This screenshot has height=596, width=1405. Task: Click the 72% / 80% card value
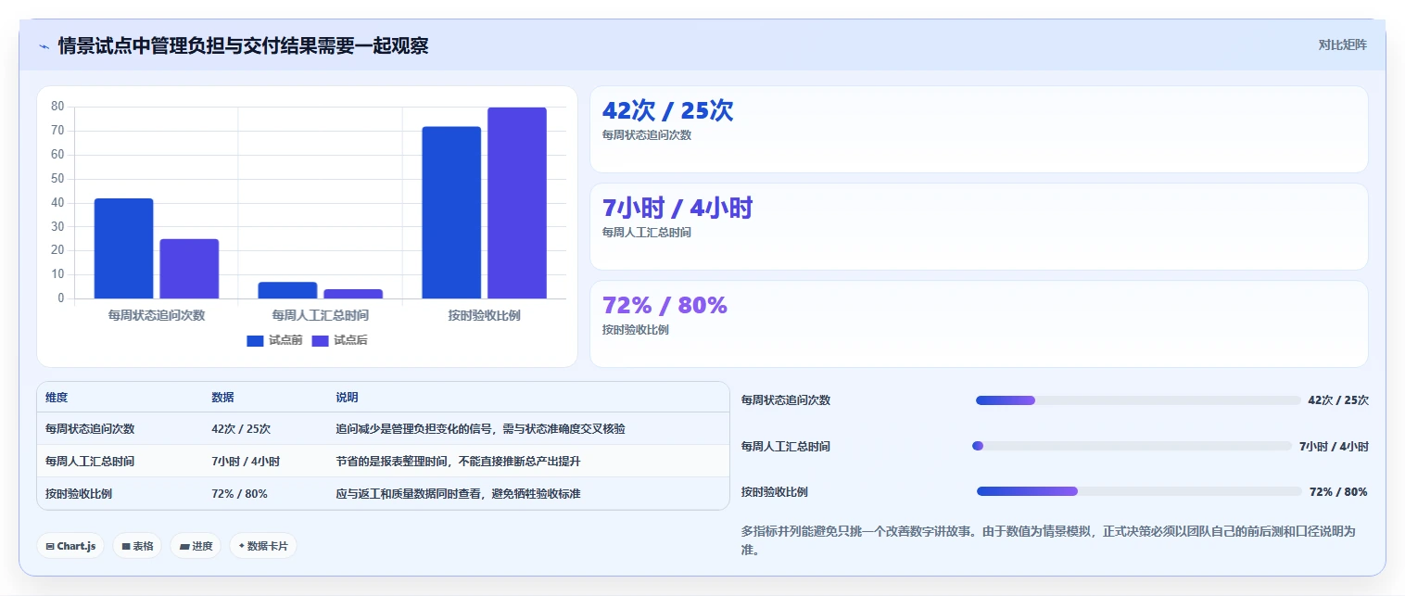[665, 305]
